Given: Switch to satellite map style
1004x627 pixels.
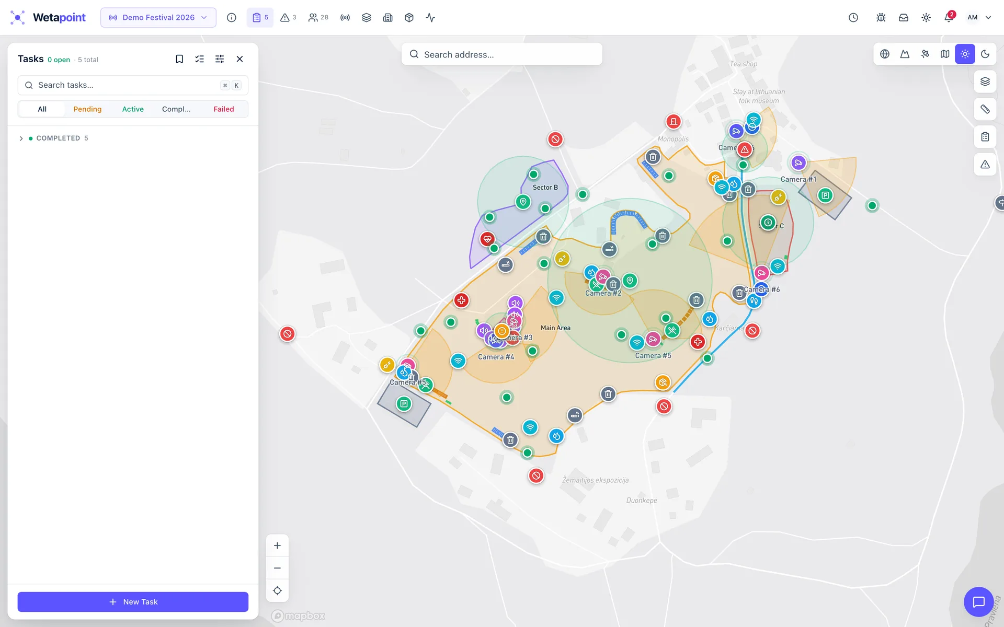Looking at the screenshot, I should click(925, 54).
